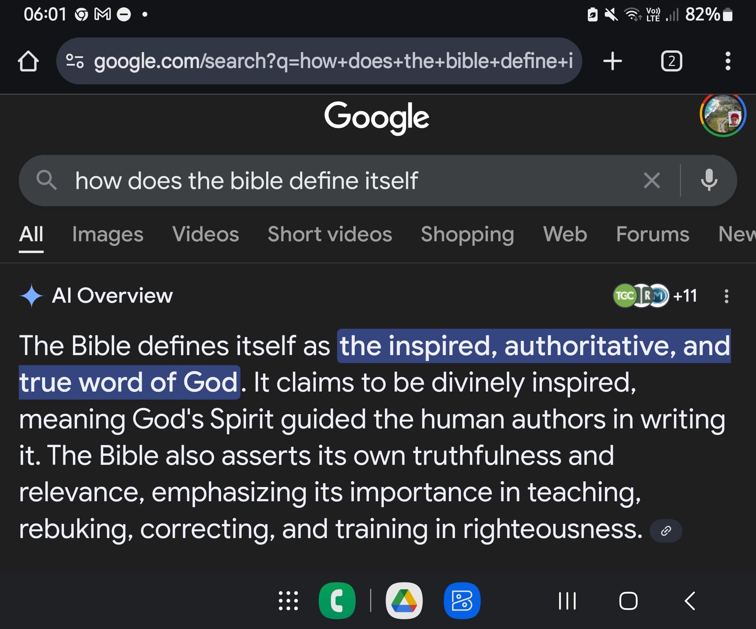
Task: Tap the Android back navigation arrow
Action: (690, 601)
